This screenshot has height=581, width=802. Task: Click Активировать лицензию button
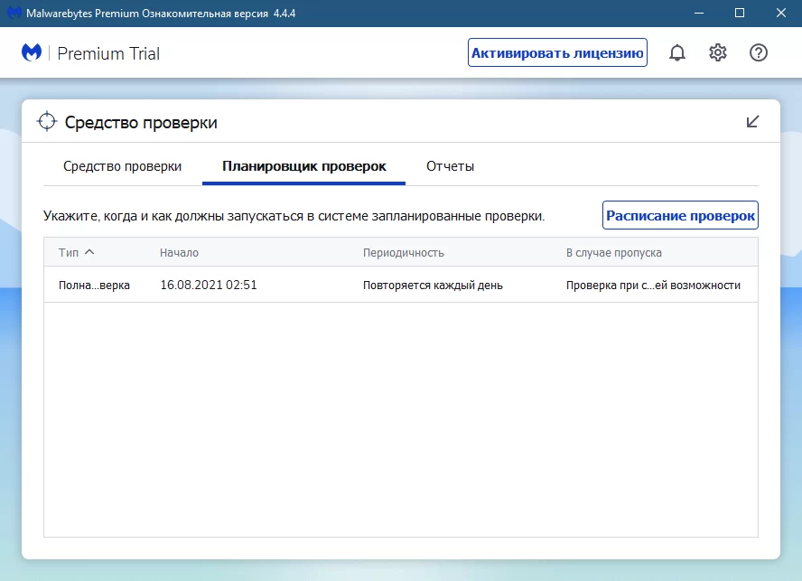coord(557,52)
